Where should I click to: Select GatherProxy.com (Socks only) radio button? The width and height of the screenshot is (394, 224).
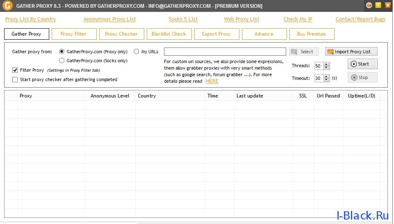[61, 61]
